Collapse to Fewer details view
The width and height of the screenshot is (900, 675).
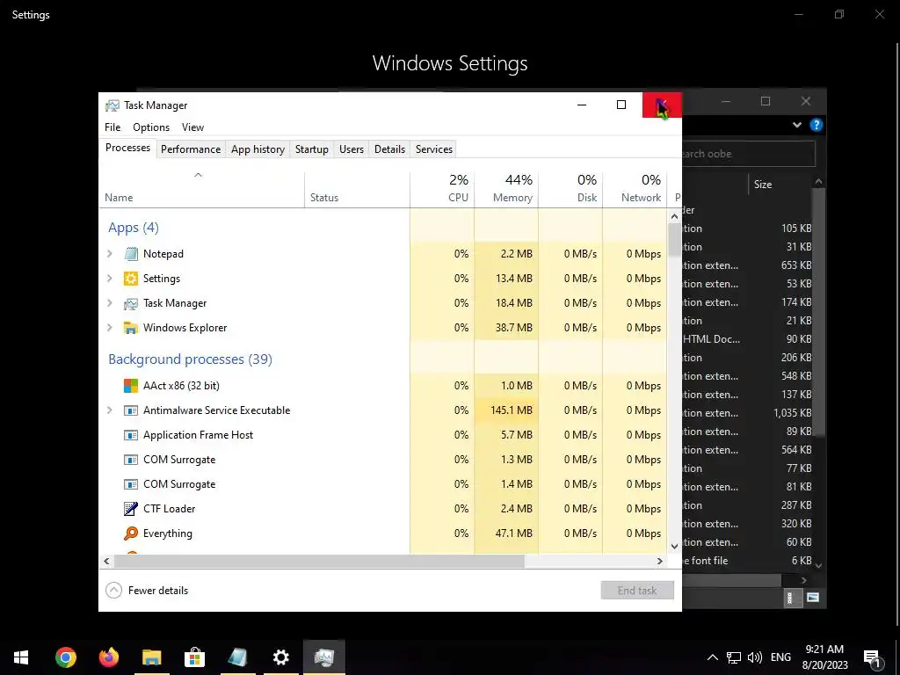click(148, 591)
